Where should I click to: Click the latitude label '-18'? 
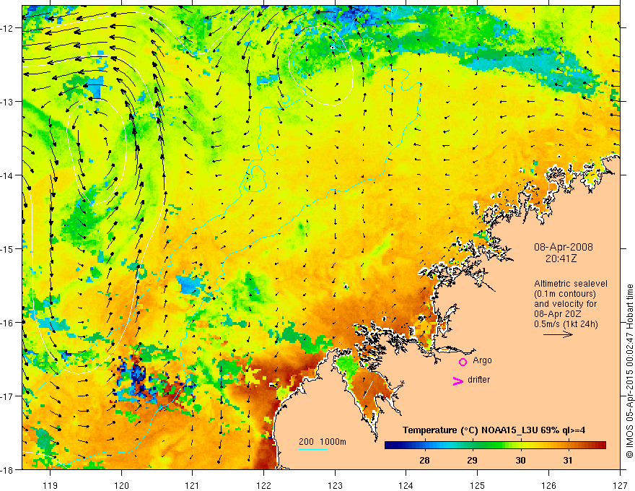click(8, 470)
